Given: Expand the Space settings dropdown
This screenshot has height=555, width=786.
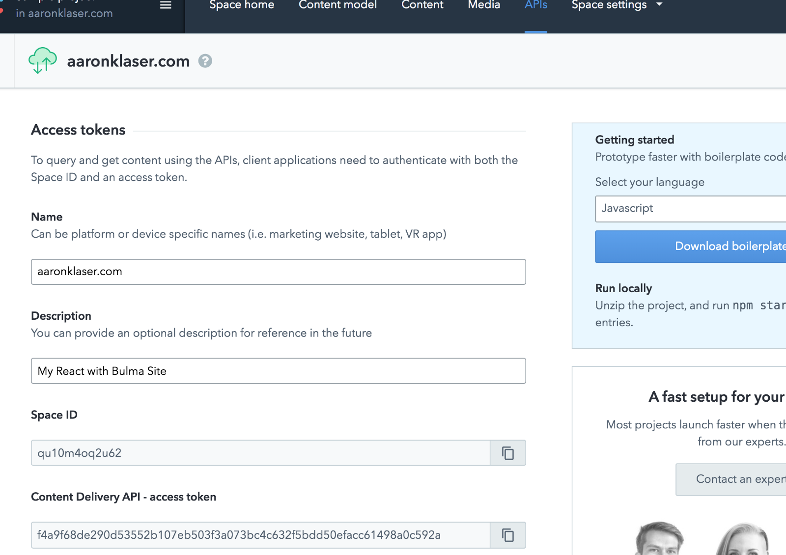Looking at the screenshot, I should [x=617, y=5].
